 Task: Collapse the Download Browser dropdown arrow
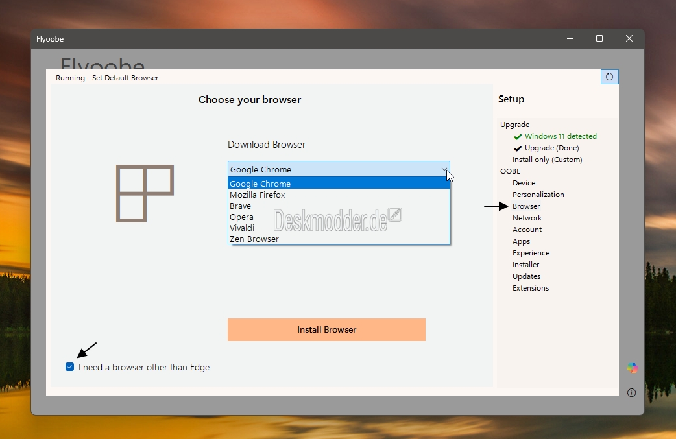coord(444,169)
